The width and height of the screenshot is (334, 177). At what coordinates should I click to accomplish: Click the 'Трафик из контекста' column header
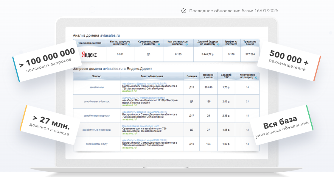point(231,43)
